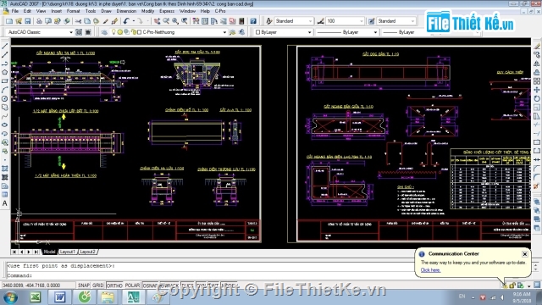Toggle ORTHO mode in status bar
542x305 pixels.
pyautogui.click(x=114, y=286)
